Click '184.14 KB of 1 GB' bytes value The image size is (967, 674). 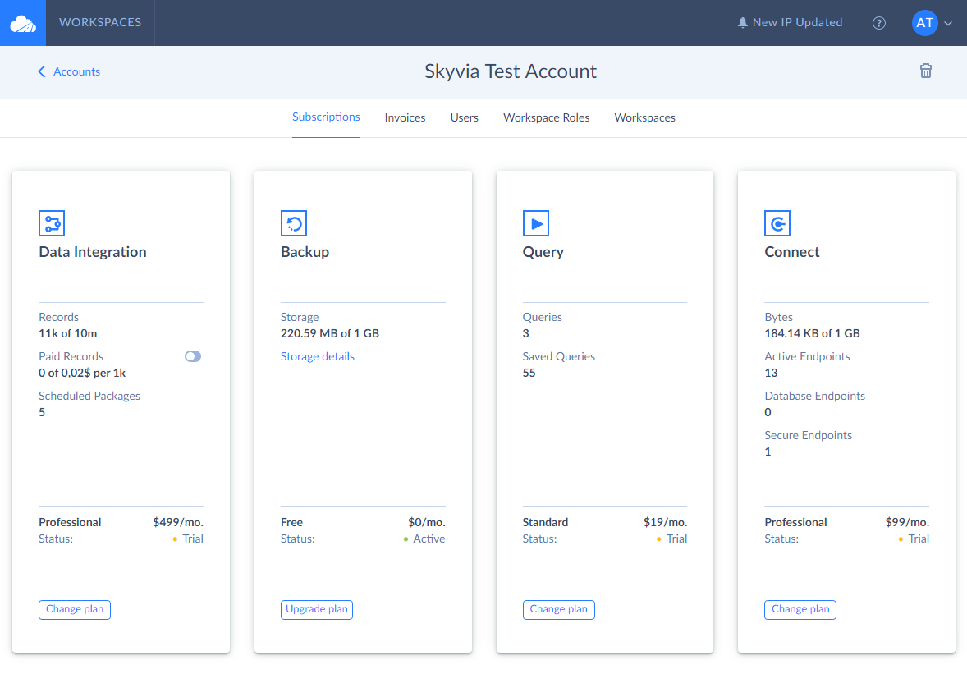click(x=812, y=333)
